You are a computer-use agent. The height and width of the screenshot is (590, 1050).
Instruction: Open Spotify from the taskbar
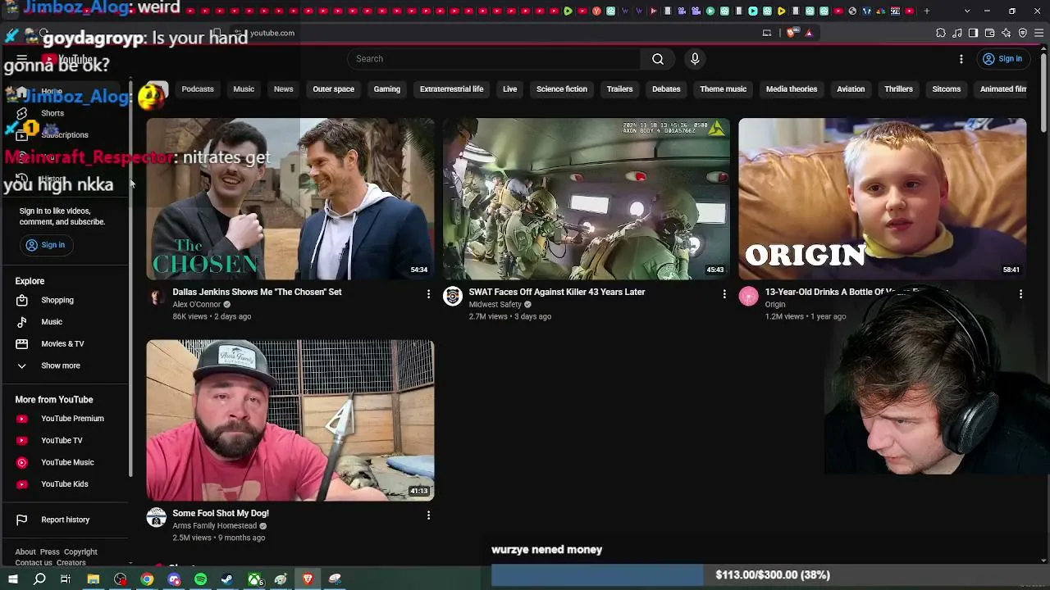(x=201, y=579)
